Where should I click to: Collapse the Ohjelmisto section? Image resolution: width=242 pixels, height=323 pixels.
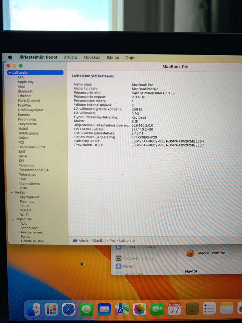13,219
